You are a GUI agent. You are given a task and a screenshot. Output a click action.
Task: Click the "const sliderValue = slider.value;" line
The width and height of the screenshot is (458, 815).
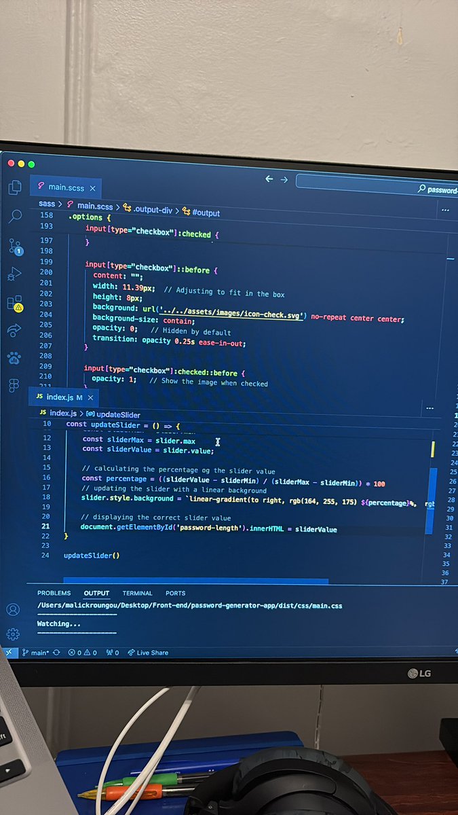(148, 450)
